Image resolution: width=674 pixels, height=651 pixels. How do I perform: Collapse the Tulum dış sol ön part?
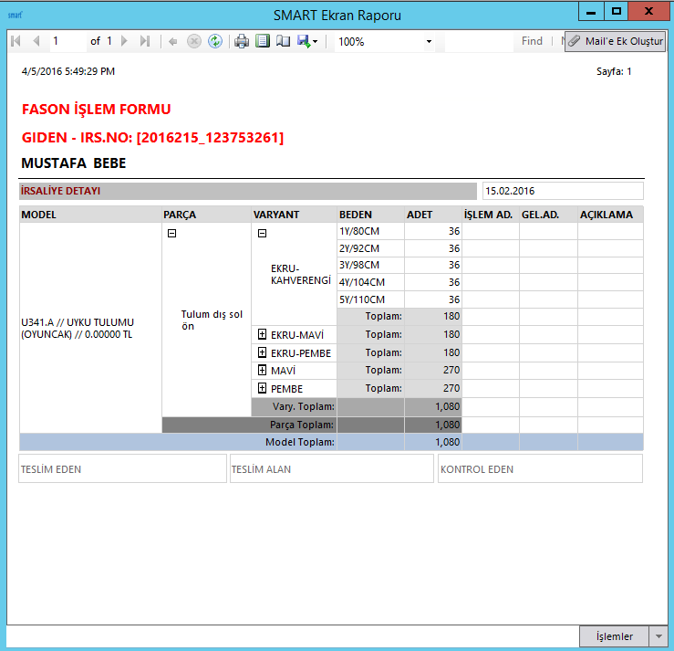[171, 233]
